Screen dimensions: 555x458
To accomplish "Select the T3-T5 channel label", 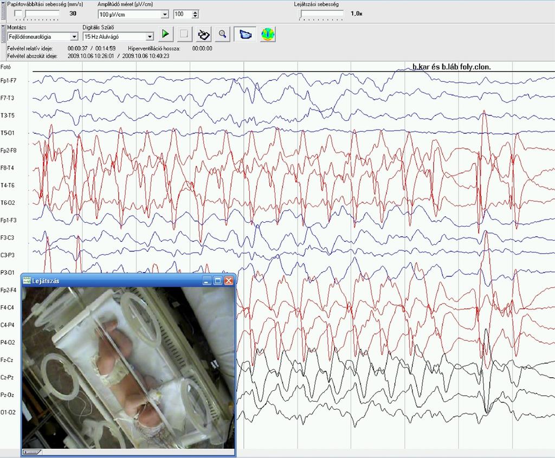I will 8,115.
